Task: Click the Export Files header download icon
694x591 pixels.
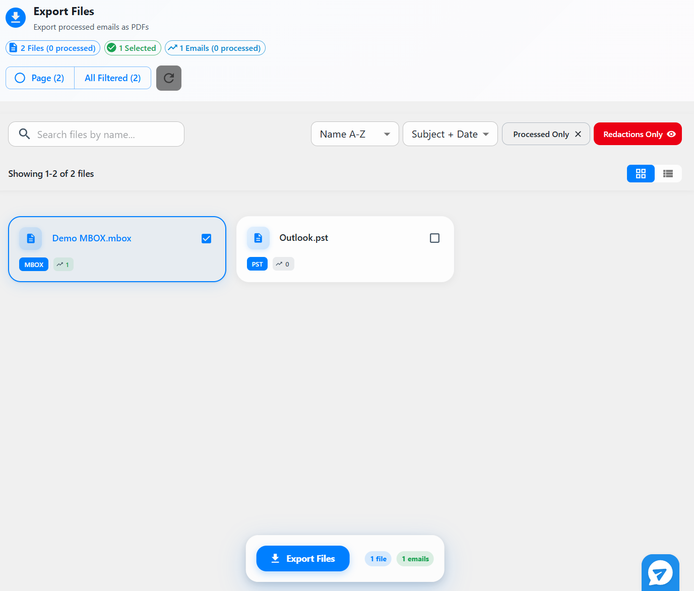Action: 16,18
